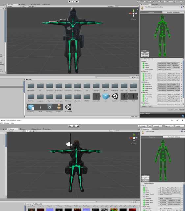
Task: Select the VR AVATAR Unity scene asset
Action: pyautogui.click(x=68, y=107)
